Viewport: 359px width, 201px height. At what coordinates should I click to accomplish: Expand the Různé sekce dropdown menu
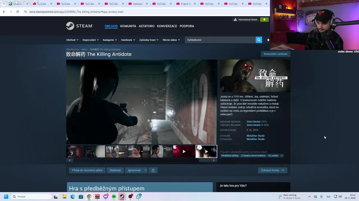coord(171,40)
